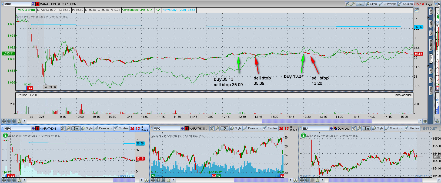Click the 5m chart horizontal scrollbar thumb

point(123,180)
